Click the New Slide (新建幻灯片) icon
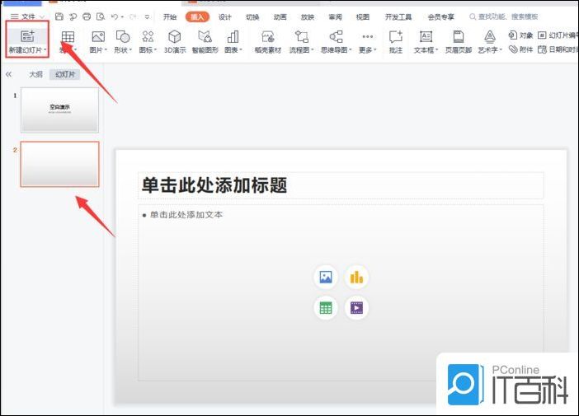The height and width of the screenshot is (416, 579). click(27, 36)
